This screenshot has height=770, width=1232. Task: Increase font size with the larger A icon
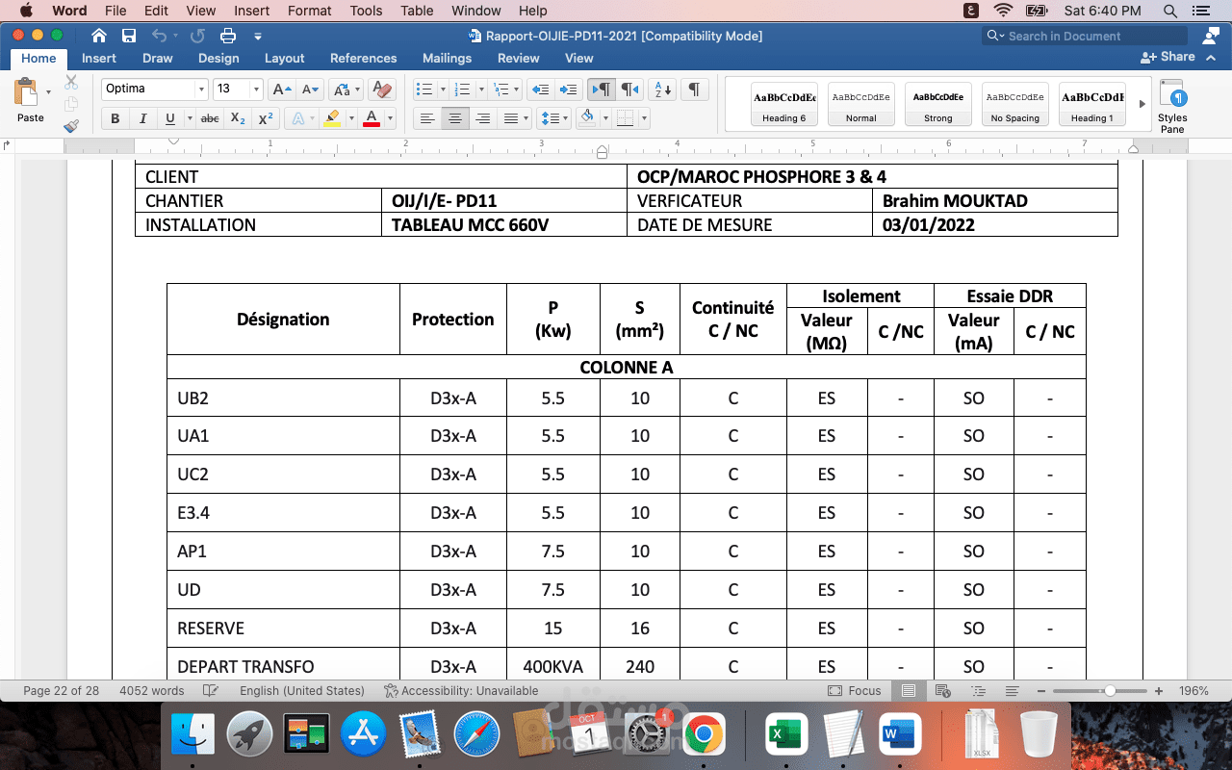pyautogui.click(x=281, y=90)
